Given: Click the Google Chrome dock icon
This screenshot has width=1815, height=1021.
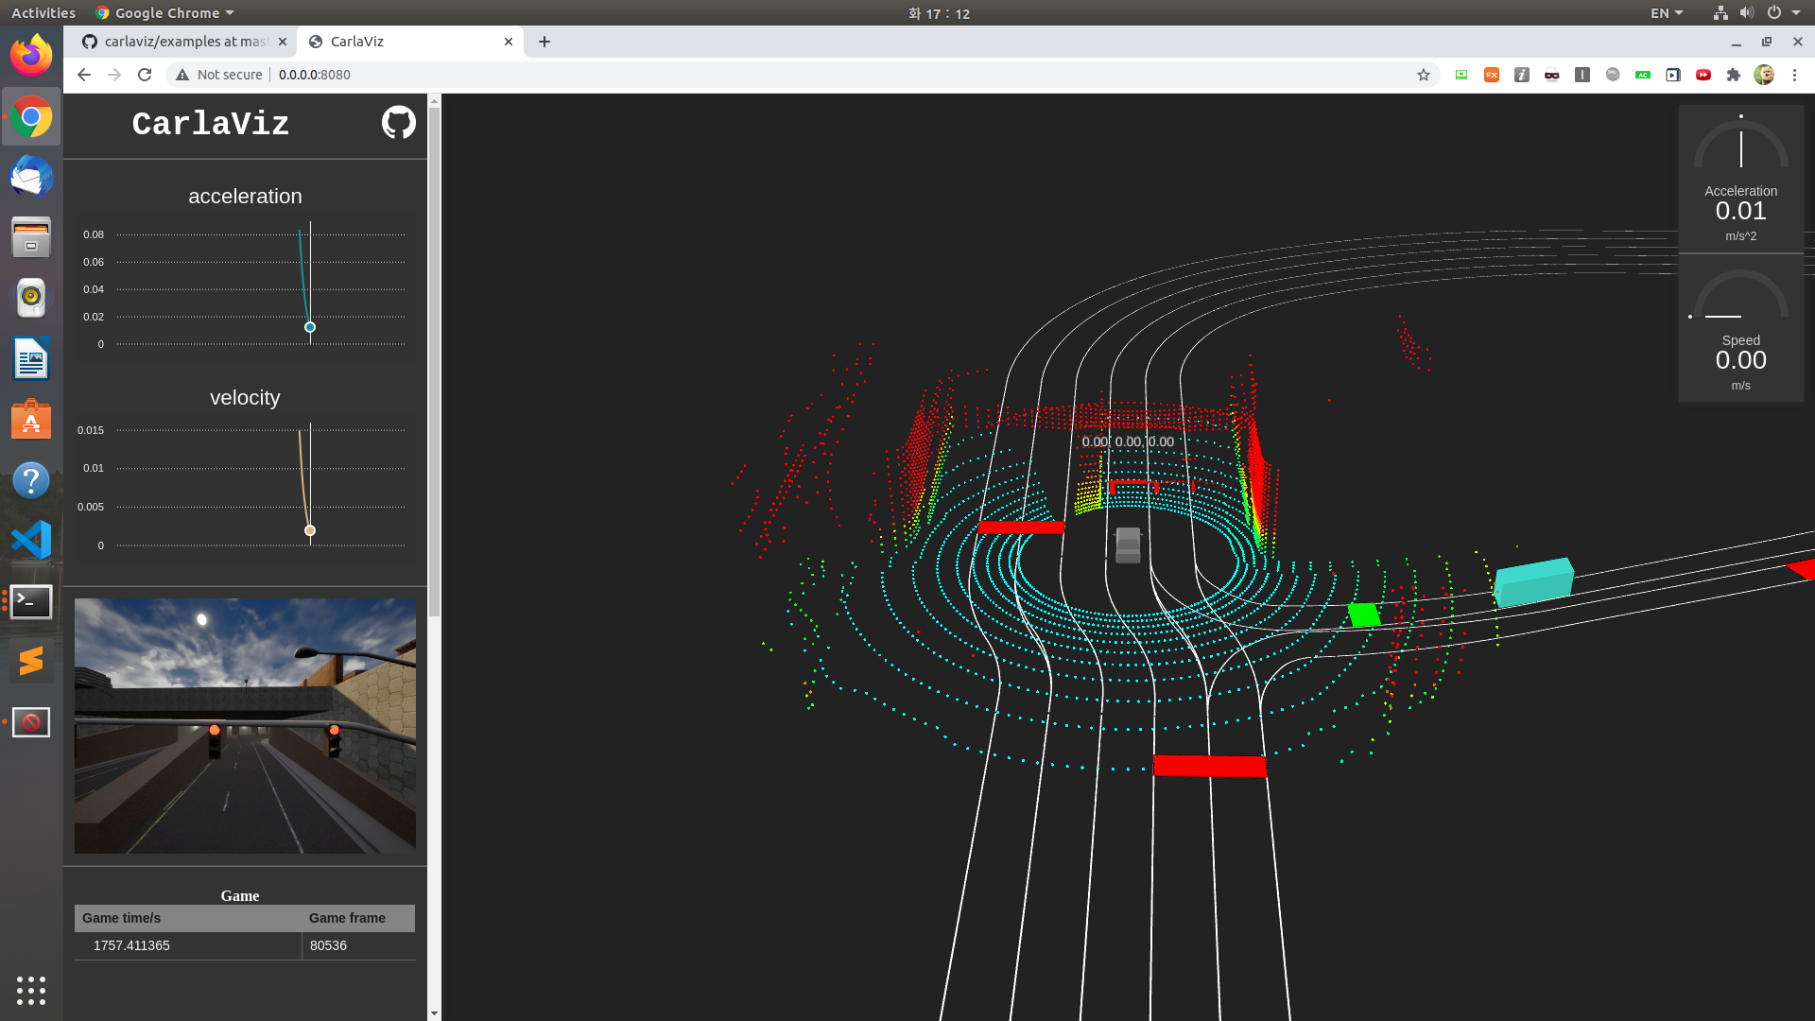Looking at the screenshot, I should (31, 117).
